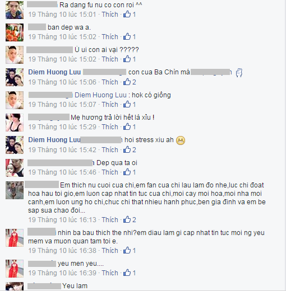This screenshot has height=291, width=286.
Task: Open Diem Huong Luu name on 15:42 comment
Action: [x=54, y=140]
